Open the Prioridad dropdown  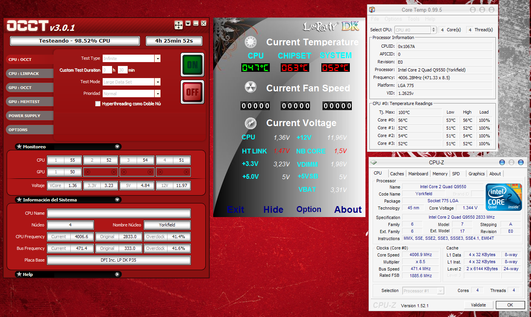158,94
